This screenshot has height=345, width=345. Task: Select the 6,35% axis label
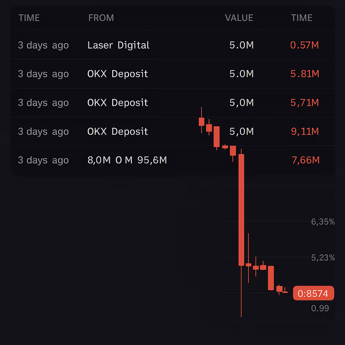coord(323,222)
